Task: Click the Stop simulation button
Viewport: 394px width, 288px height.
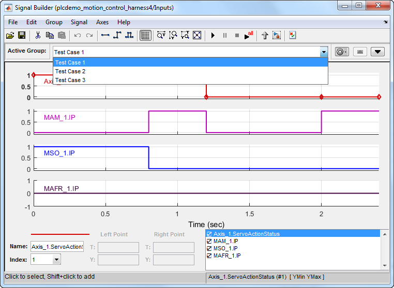Action: point(237,36)
